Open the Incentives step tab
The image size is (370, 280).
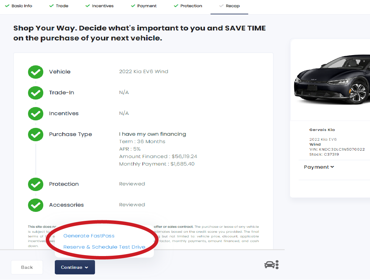[x=99, y=6]
